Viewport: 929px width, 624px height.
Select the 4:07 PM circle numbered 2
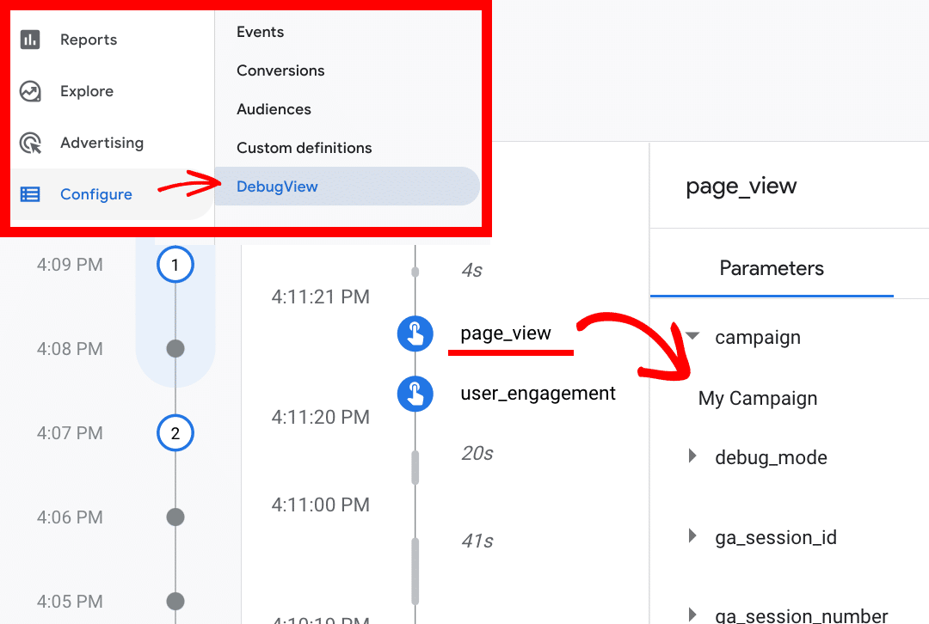click(175, 434)
